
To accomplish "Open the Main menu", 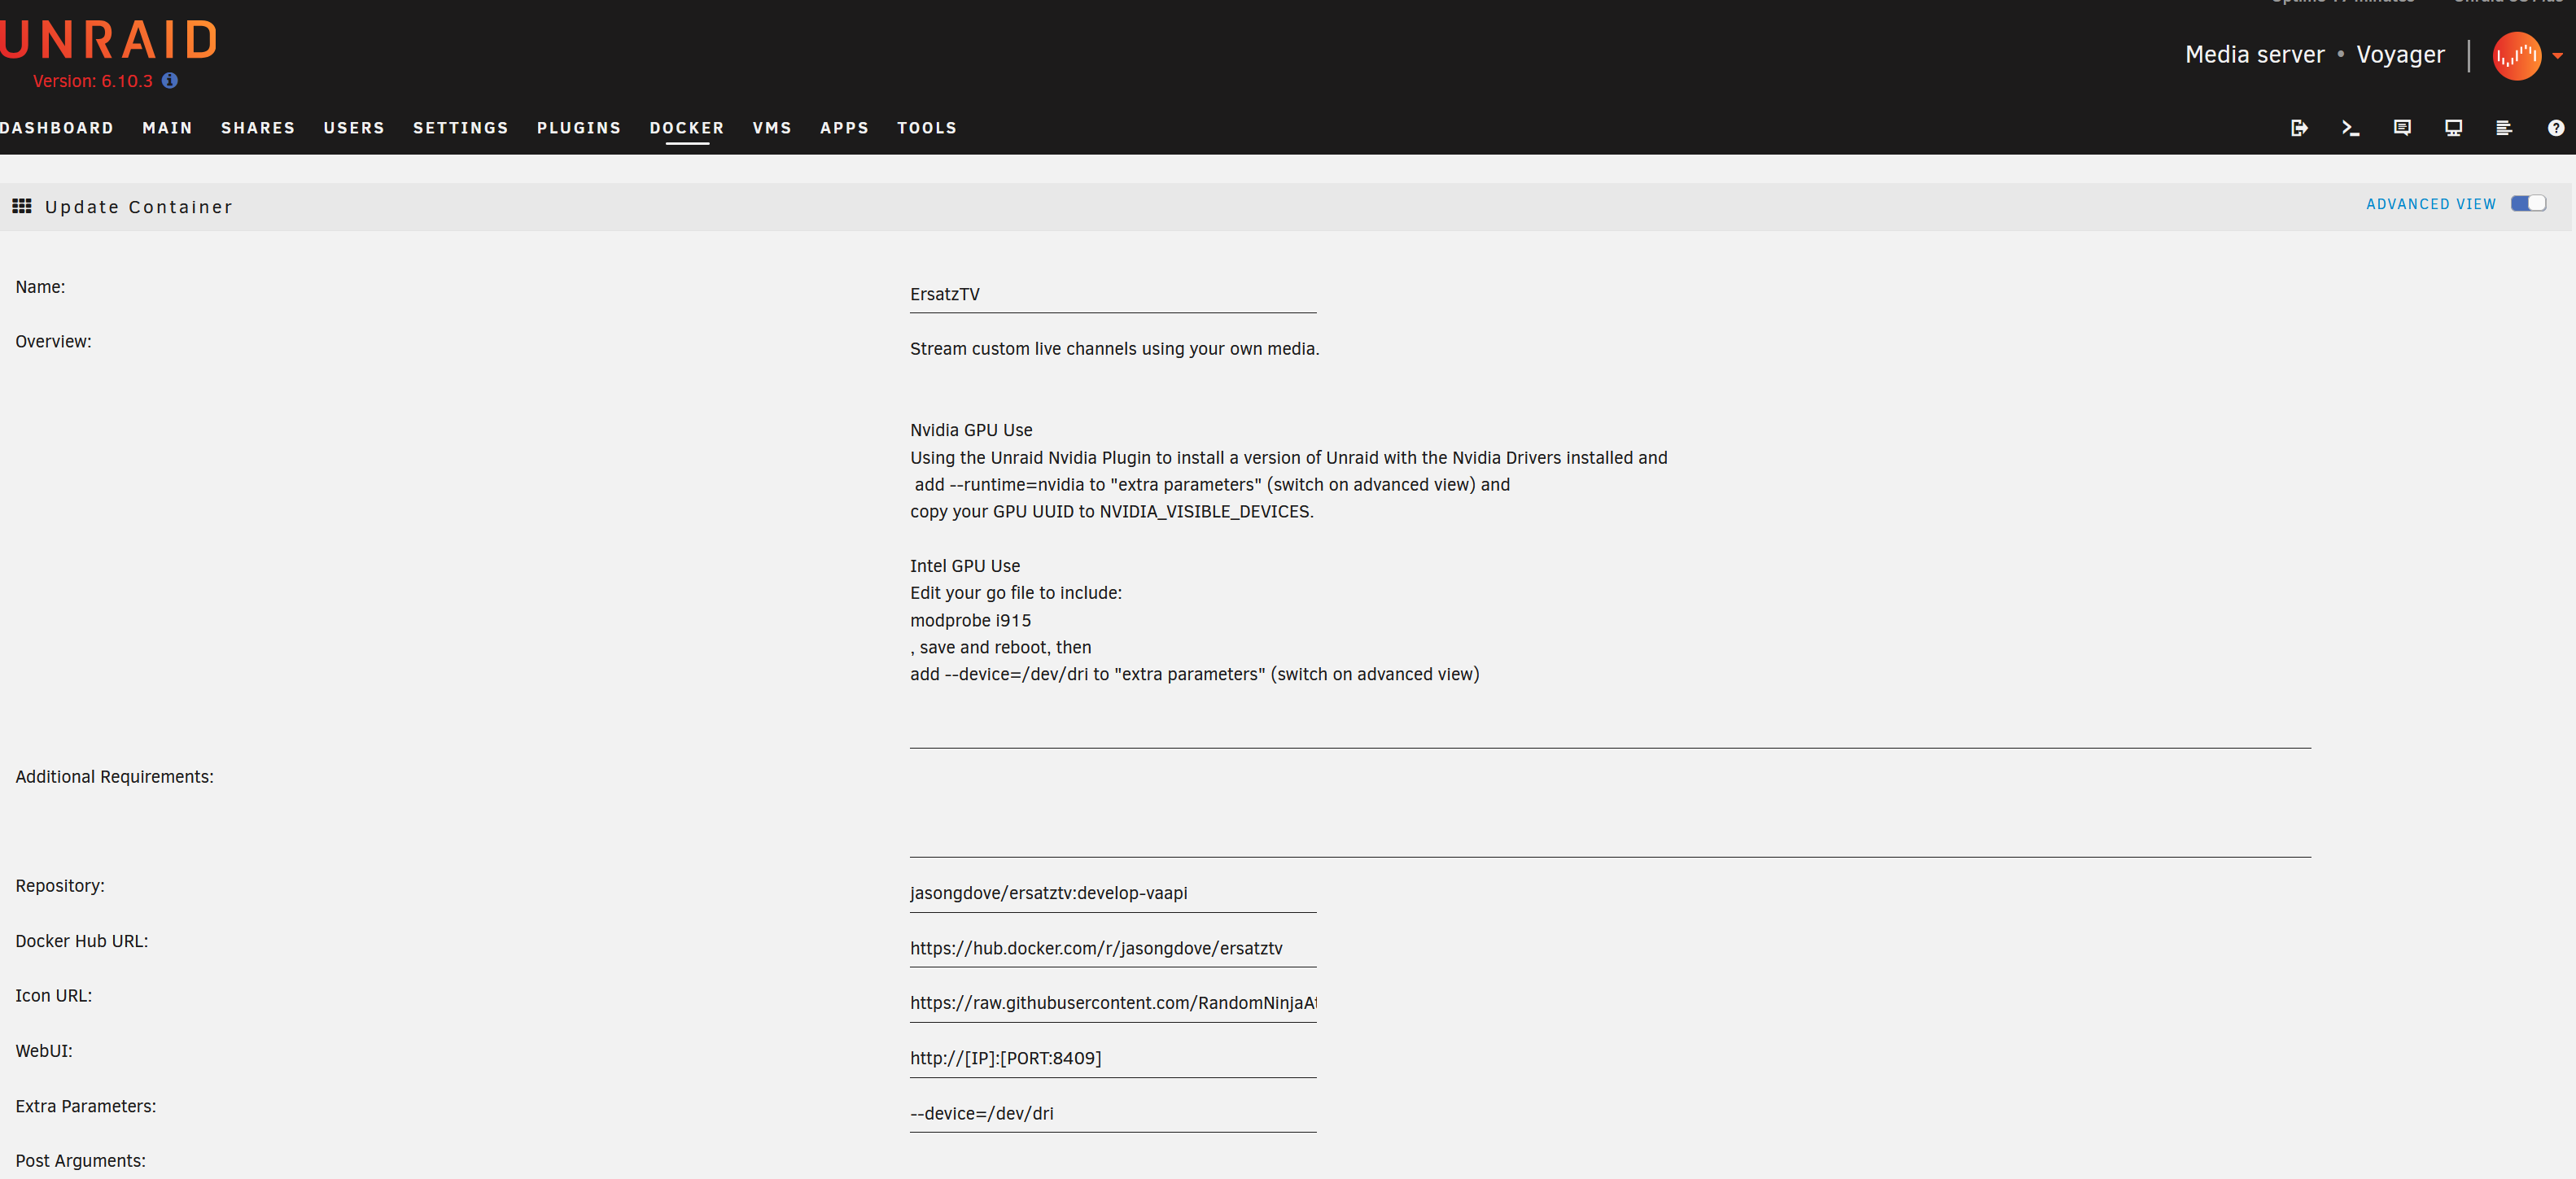I will click(x=167, y=128).
